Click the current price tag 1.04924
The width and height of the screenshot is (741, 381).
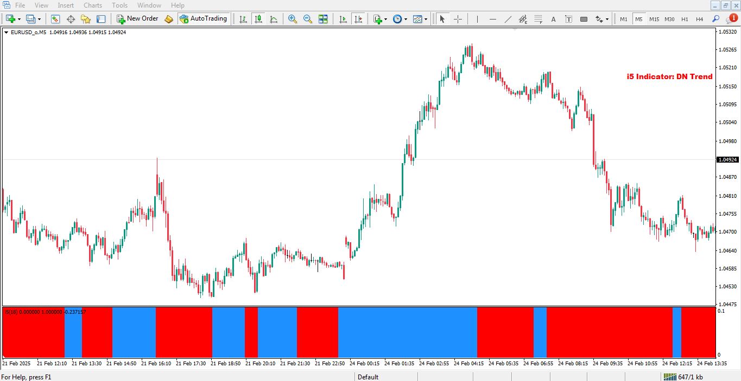(x=728, y=160)
